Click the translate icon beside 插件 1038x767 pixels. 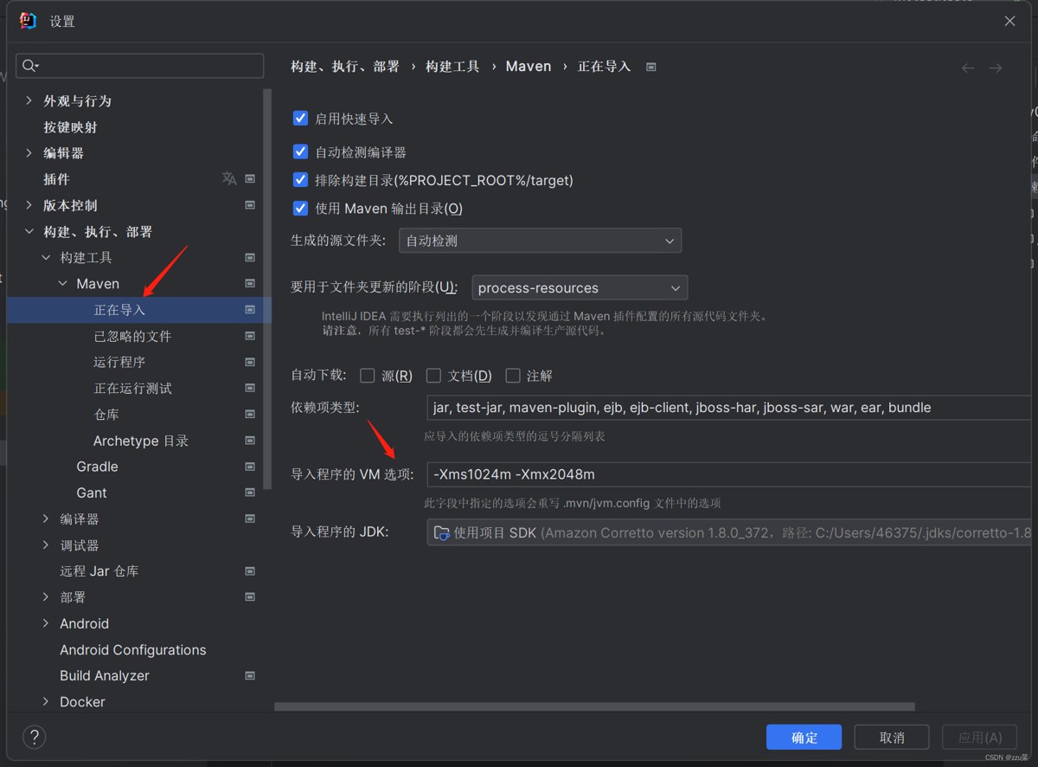pyautogui.click(x=229, y=178)
